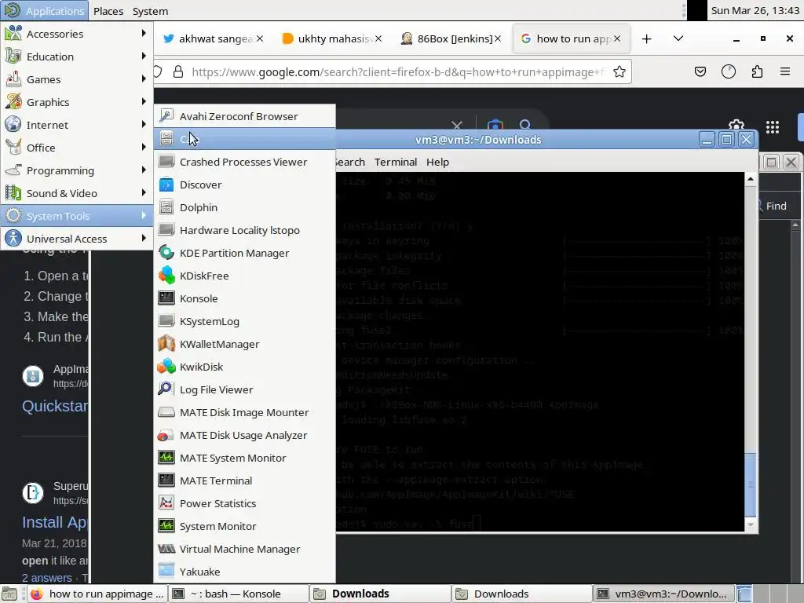Bookmark page with Firefox star icon
The image size is (804, 603).
(619, 71)
